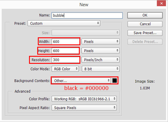Click Save Preset button
The image size is (168, 122).
coord(145,33)
